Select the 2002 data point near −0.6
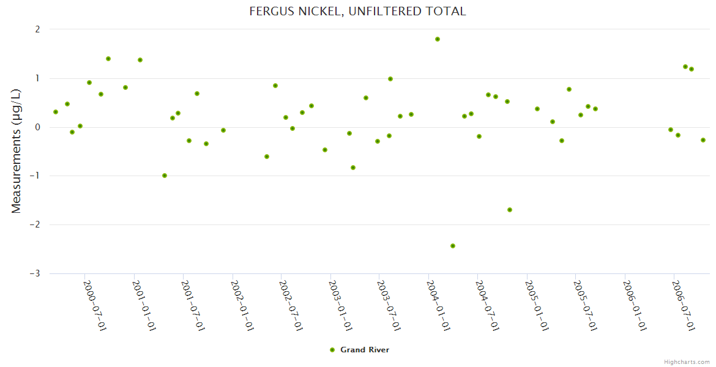716x367 pixels. pyautogui.click(x=267, y=157)
